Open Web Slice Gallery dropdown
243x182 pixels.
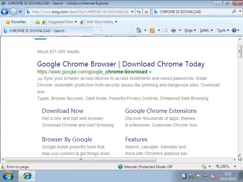99,22
